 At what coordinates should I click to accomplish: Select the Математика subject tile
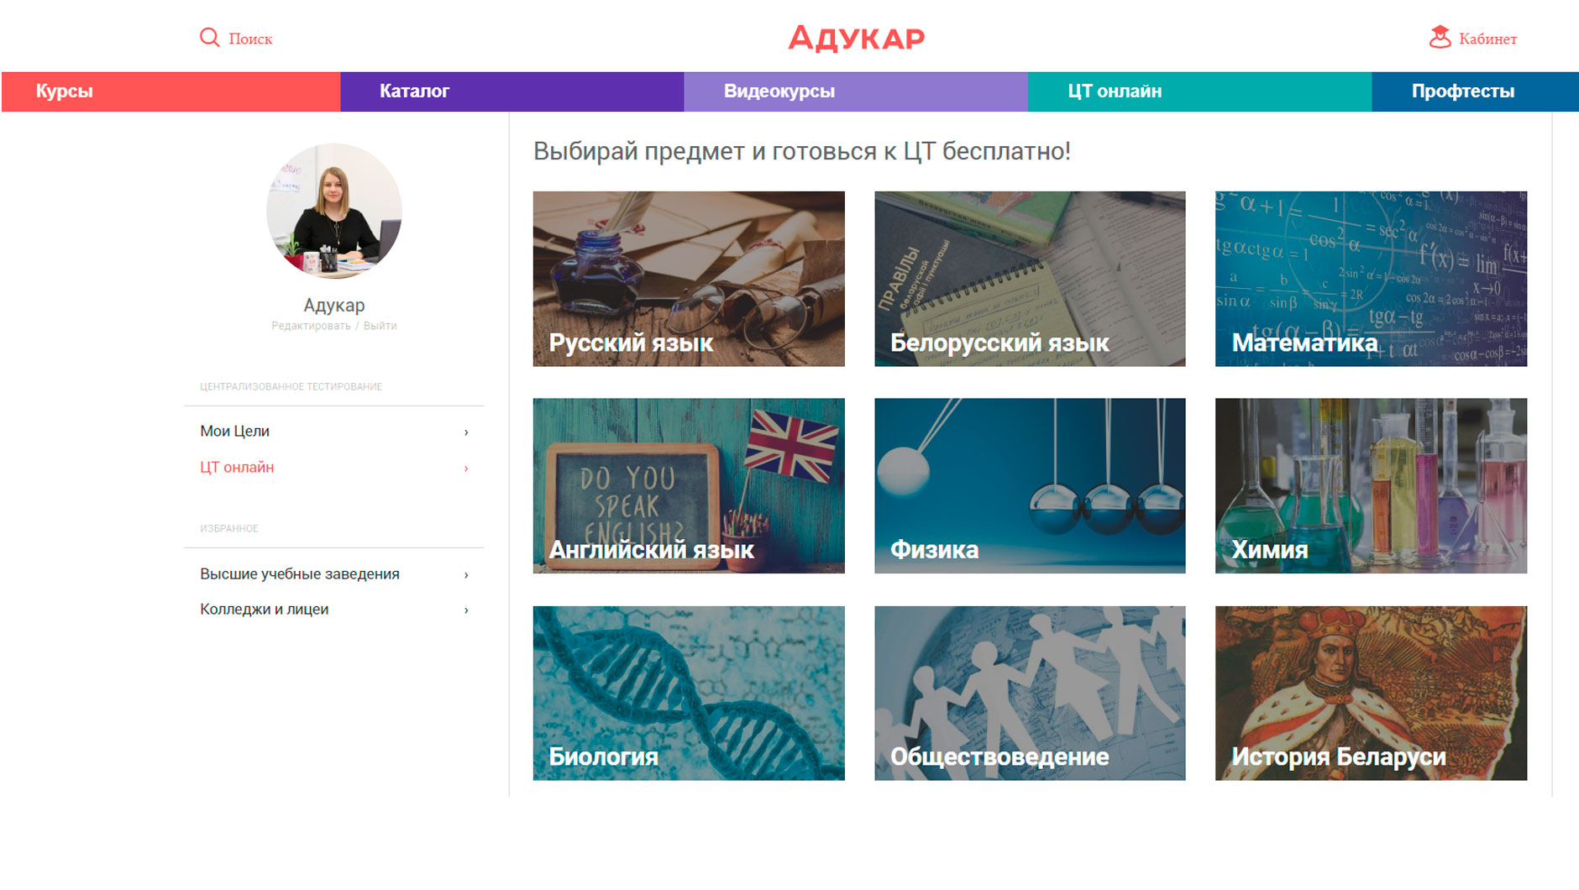pyautogui.click(x=1371, y=279)
